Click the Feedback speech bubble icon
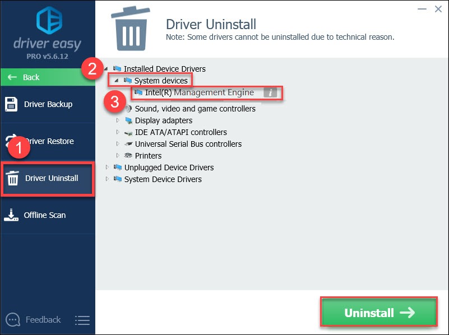 coord(12,319)
